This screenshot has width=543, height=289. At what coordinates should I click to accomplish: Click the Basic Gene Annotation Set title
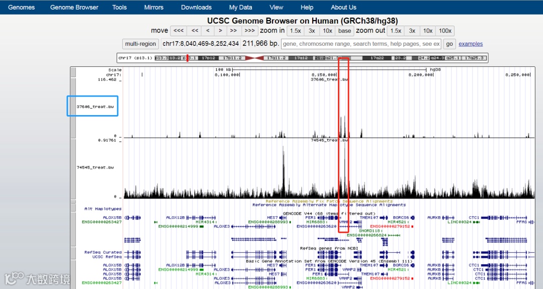(329, 261)
